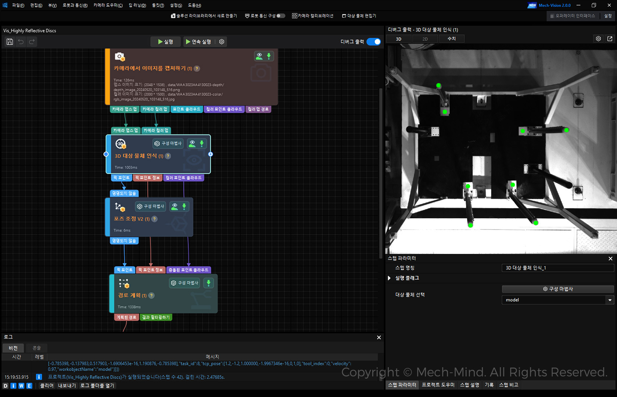Click the camera capture step icon
Viewport: 617px width, 397px height.
tap(119, 57)
